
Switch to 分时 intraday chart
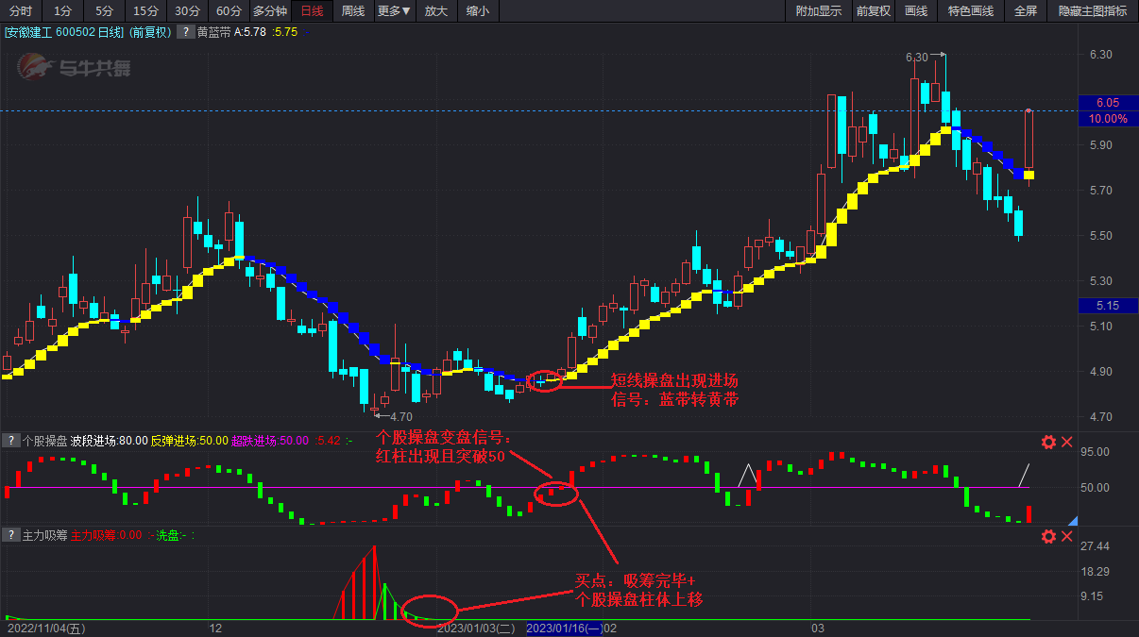pos(21,11)
